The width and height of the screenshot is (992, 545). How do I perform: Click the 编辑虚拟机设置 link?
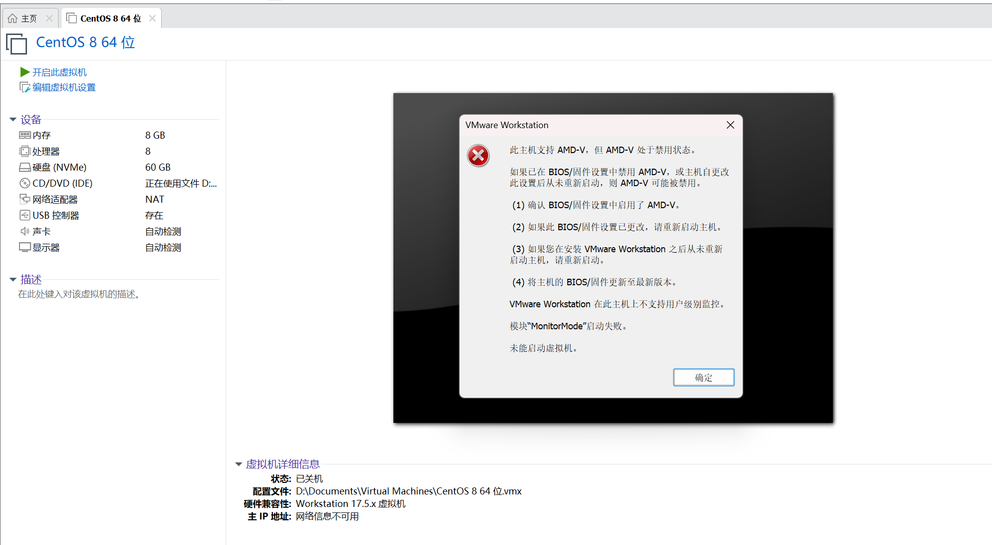(64, 88)
